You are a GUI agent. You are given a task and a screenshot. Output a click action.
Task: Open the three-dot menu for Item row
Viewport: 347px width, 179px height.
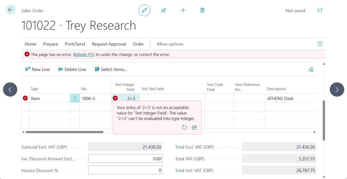tap(75, 99)
